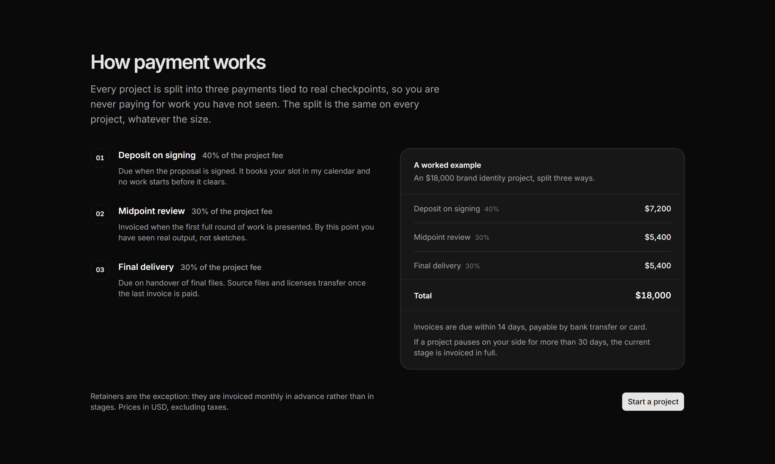Click the project pauses 30 days note

[x=531, y=347]
